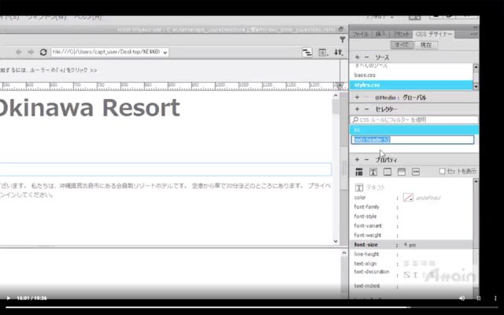Select the highlighted h1 selector row
Screen dimensions: 504x315
coord(414,130)
